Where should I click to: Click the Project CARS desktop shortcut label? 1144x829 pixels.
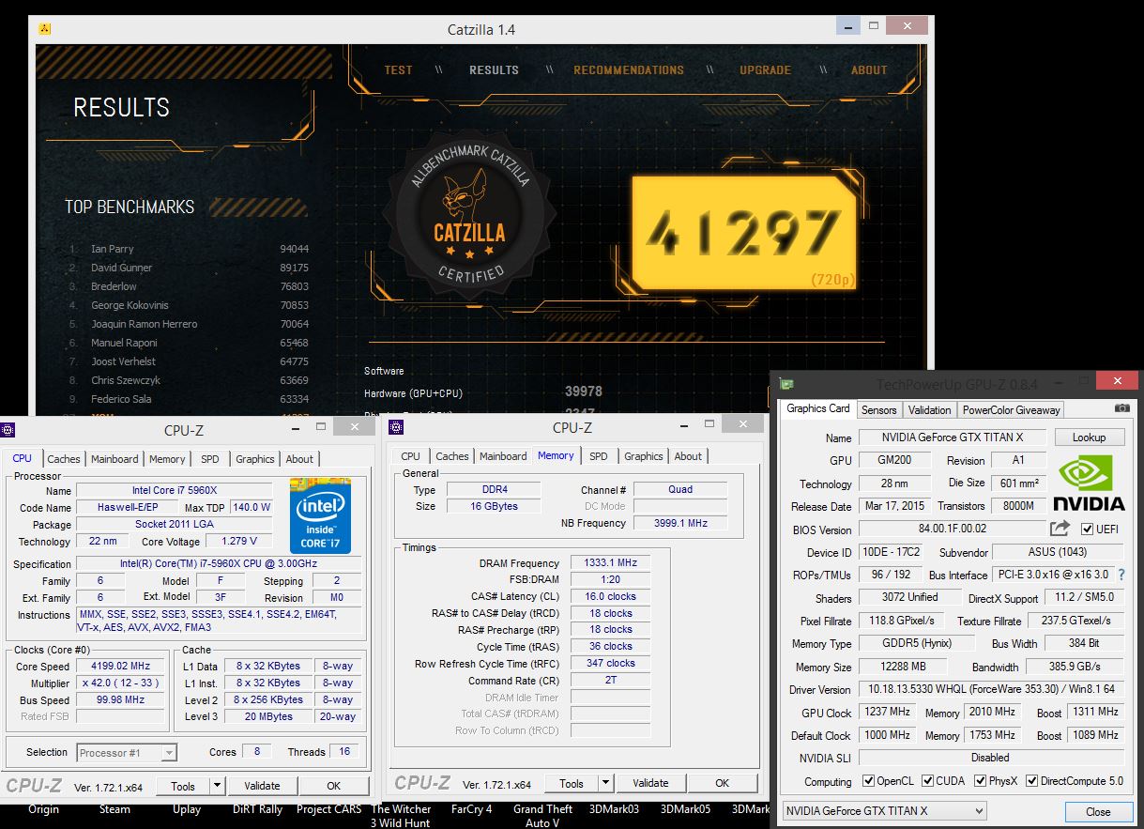click(x=328, y=809)
